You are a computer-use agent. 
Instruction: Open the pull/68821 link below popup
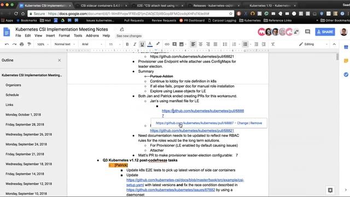(x=192, y=130)
